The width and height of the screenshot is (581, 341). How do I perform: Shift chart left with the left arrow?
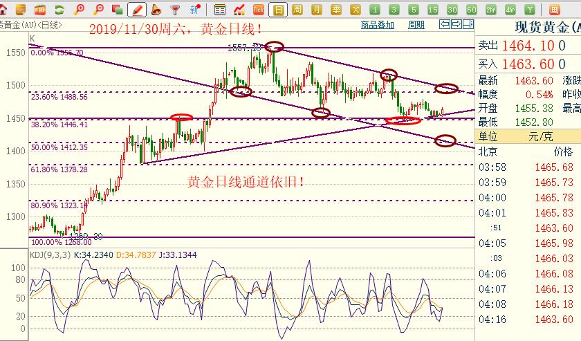pos(444,24)
